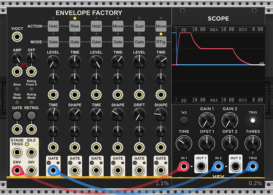Toggle the Retrig Mode switch
The image size is (273, 195).
[31, 102]
